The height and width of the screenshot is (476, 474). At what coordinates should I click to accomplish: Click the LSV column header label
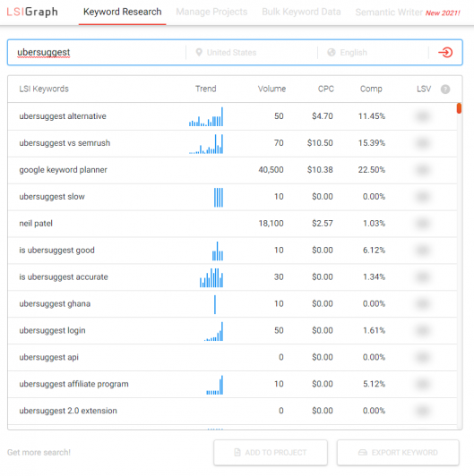pos(424,89)
